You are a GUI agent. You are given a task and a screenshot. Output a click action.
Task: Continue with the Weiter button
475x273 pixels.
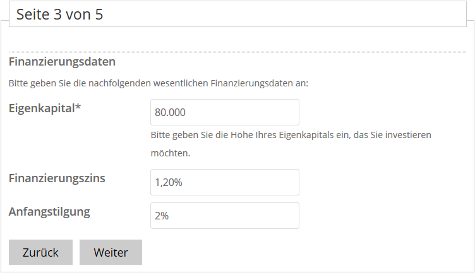coord(111,252)
